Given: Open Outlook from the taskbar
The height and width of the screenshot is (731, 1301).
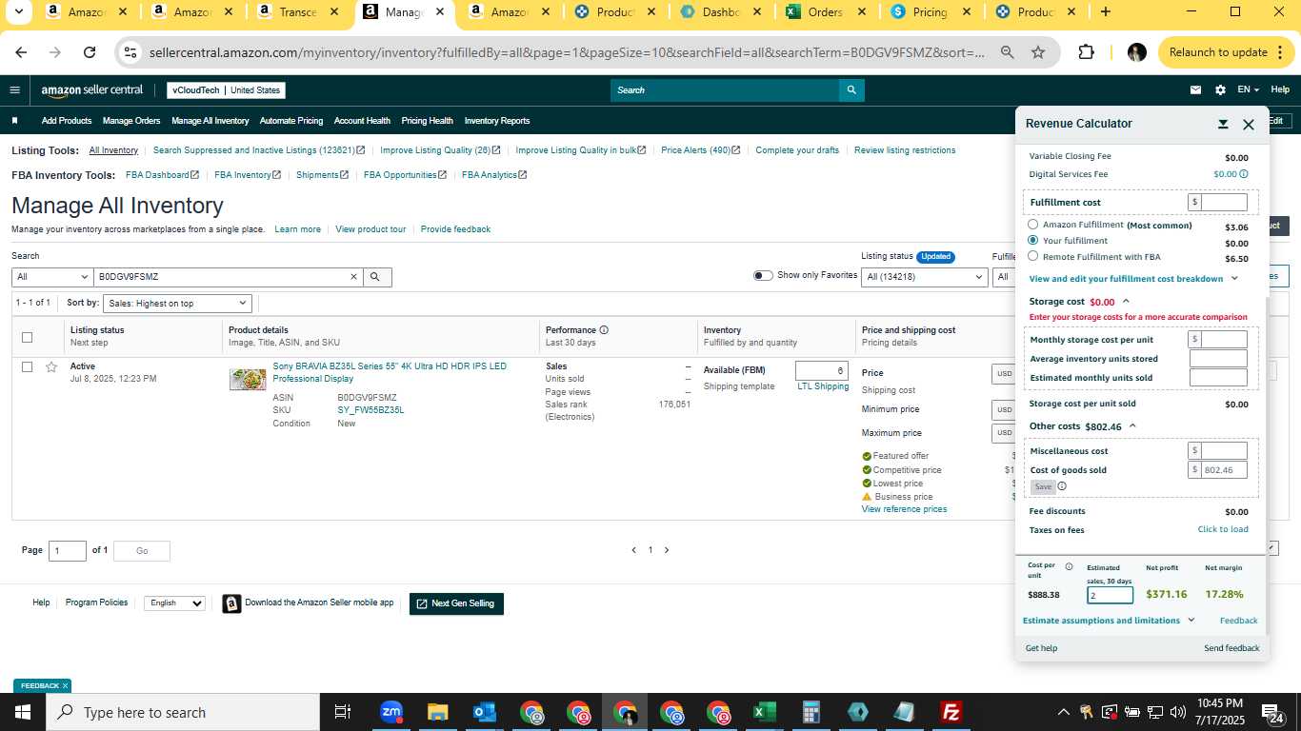Looking at the screenshot, I should pyautogui.click(x=484, y=712).
